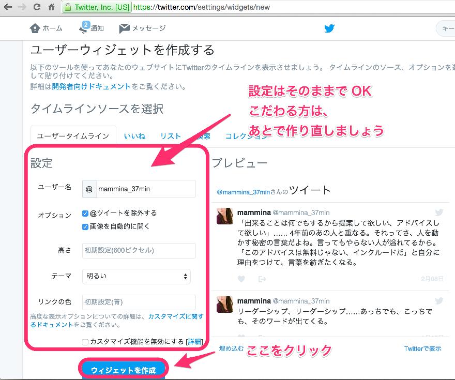Switch to the いいね tab
Image resolution: width=455 pixels, height=380 pixels.
(x=134, y=136)
